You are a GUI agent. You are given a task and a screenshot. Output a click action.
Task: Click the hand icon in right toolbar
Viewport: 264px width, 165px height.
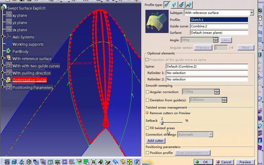[x=260, y=18]
